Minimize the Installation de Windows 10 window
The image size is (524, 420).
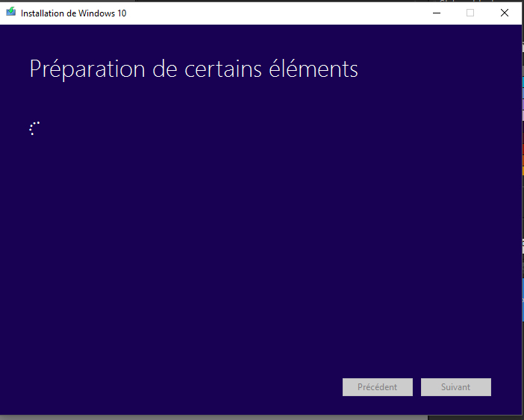pyautogui.click(x=437, y=13)
